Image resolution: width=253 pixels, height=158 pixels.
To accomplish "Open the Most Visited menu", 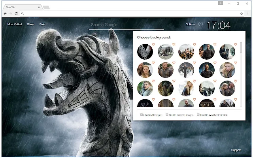I will (x=15, y=24).
